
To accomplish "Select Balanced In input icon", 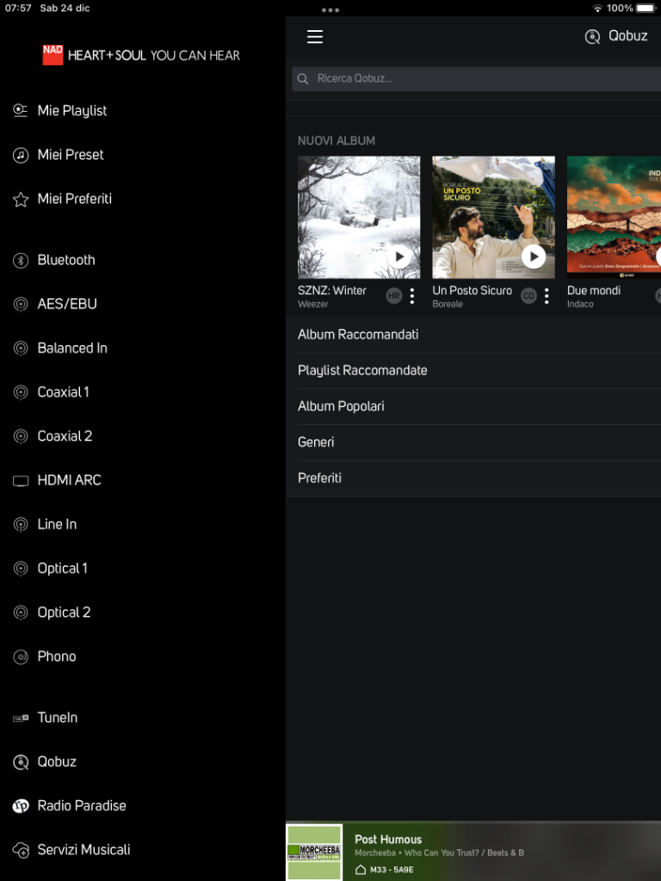I will coord(21,348).
